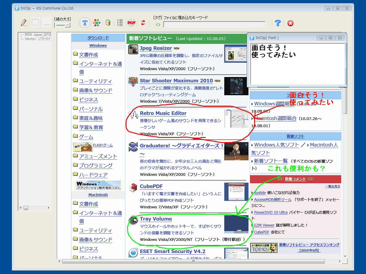Open the CubePDF review link
This screenshot has height=274, width=366.
pos(151,186)
